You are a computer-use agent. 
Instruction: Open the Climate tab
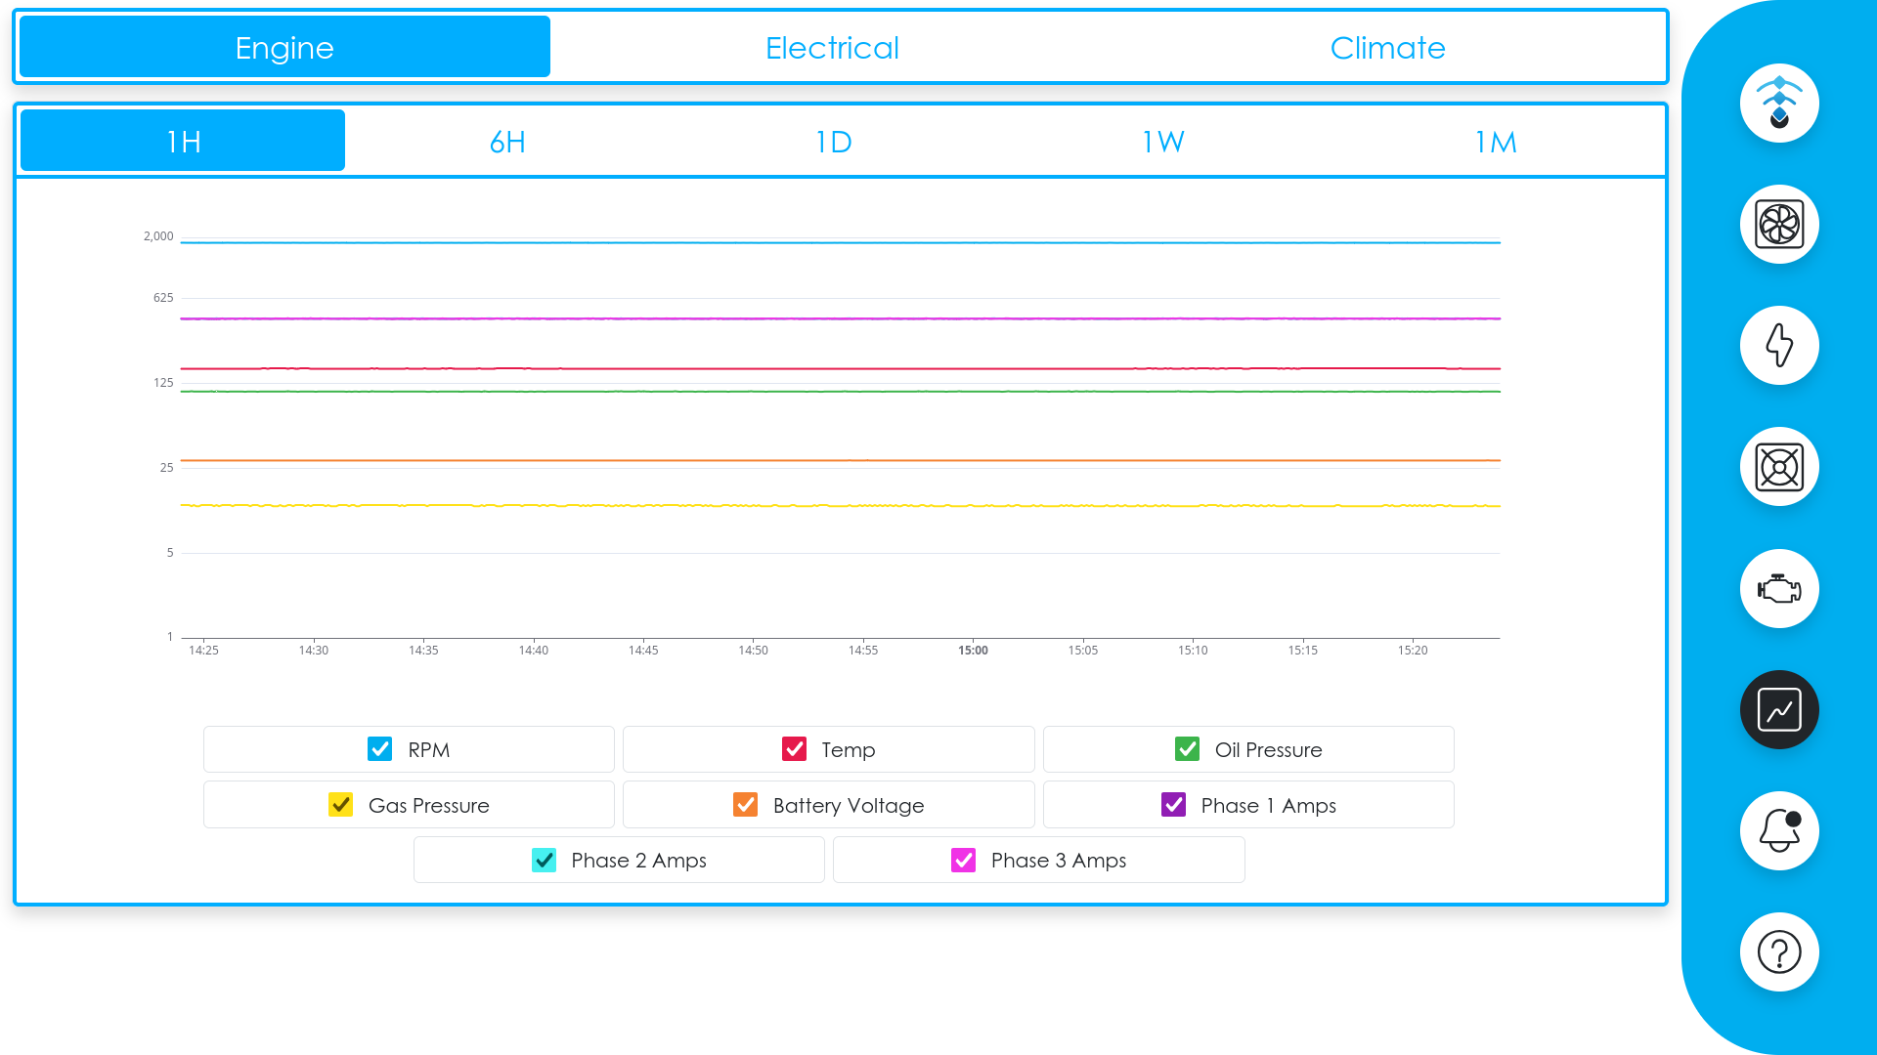1387,46
